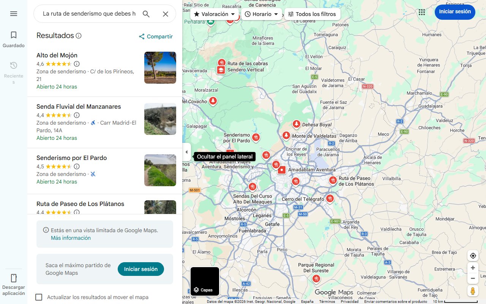Select the Street View pegman
The width and height of the screenshot is (486, 304).
coord(473,291)
